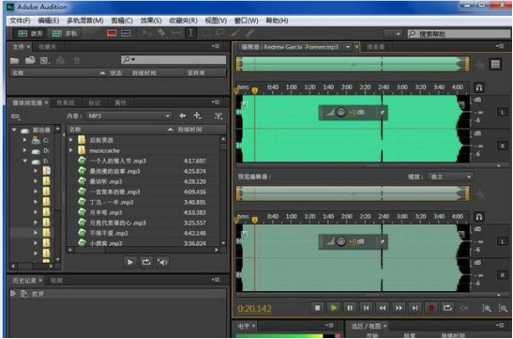Toggle the R channel in the preview editor
The width and height of the screenshot is (513, 339).
pyautogui.click(x=502, y=275)
